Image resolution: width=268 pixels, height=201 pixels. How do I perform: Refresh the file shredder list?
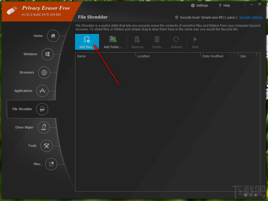pyautogui.click(x=176, y=42)
